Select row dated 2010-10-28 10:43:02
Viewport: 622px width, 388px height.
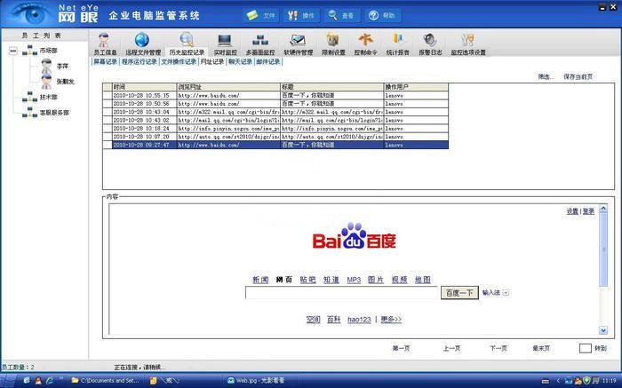coord(275,120)
